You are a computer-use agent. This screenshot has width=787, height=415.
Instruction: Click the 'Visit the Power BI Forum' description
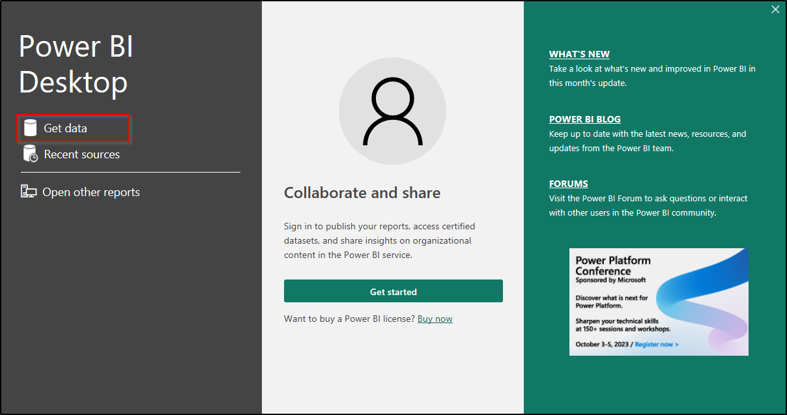(x=648, y=205)
